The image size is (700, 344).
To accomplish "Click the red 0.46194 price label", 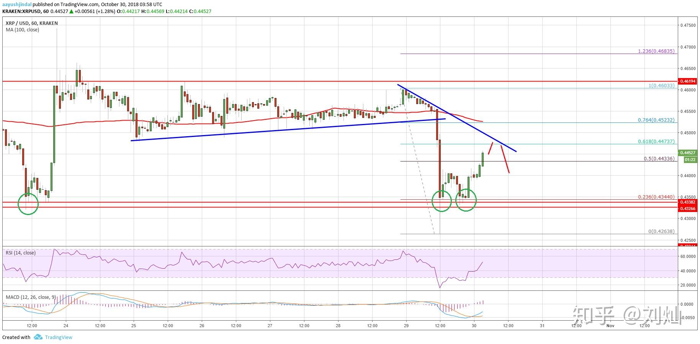I will tap(687, 82).
